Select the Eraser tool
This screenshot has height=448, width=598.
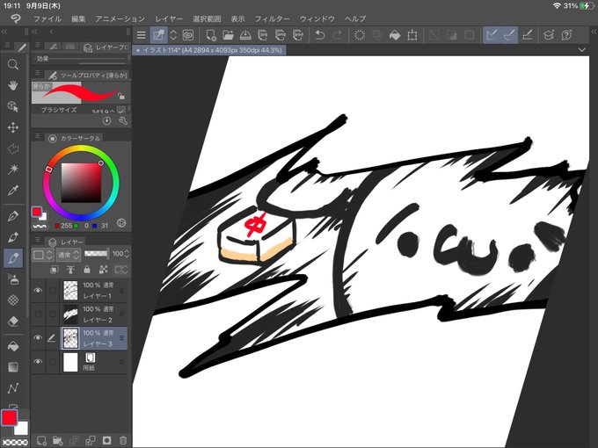tap(13, 322)
